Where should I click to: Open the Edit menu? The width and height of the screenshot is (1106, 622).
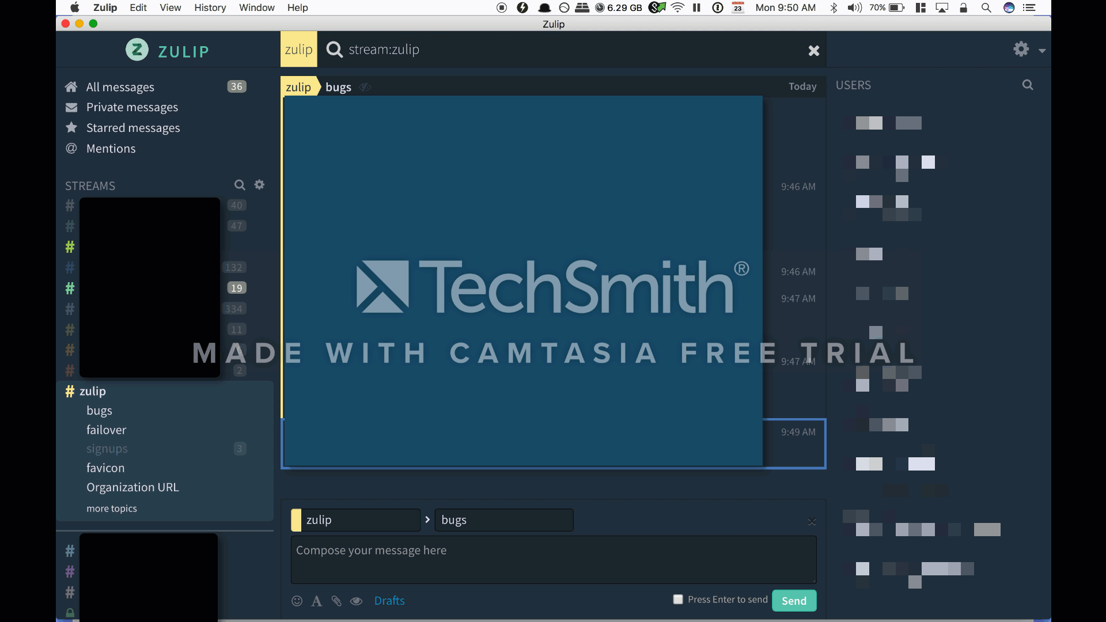(x=138, y=7)
